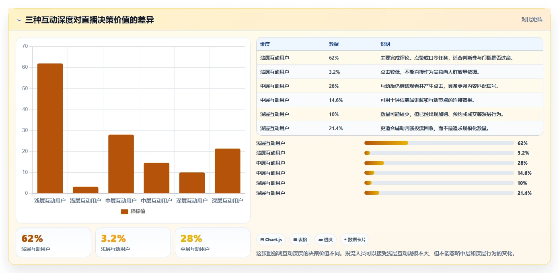The height and width of the screenshot is (273, 559).
Task: Click the tallest chart bar reaching 62
Action: [50, 128]
